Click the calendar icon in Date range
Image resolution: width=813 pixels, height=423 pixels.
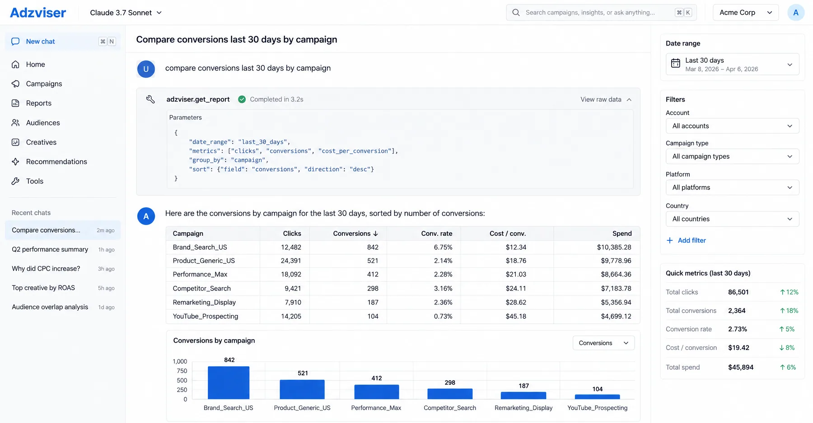(x=675, y=64)
